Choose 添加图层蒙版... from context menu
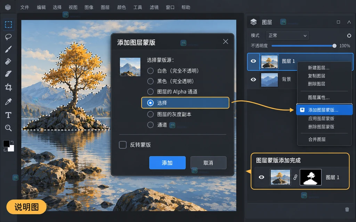The height and width of the screenshot is (222, 356). tap(324, 110)
